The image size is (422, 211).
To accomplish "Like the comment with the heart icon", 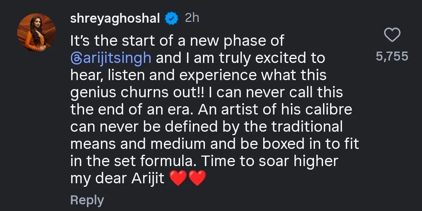I will (392, 36).
